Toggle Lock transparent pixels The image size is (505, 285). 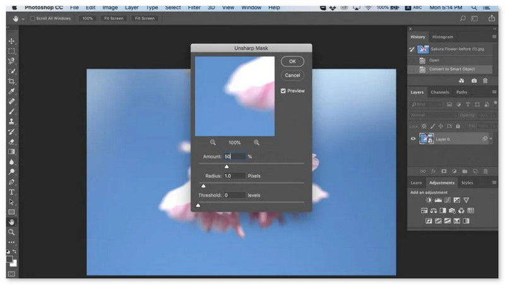pyautogui.click(x=424, y=126)
